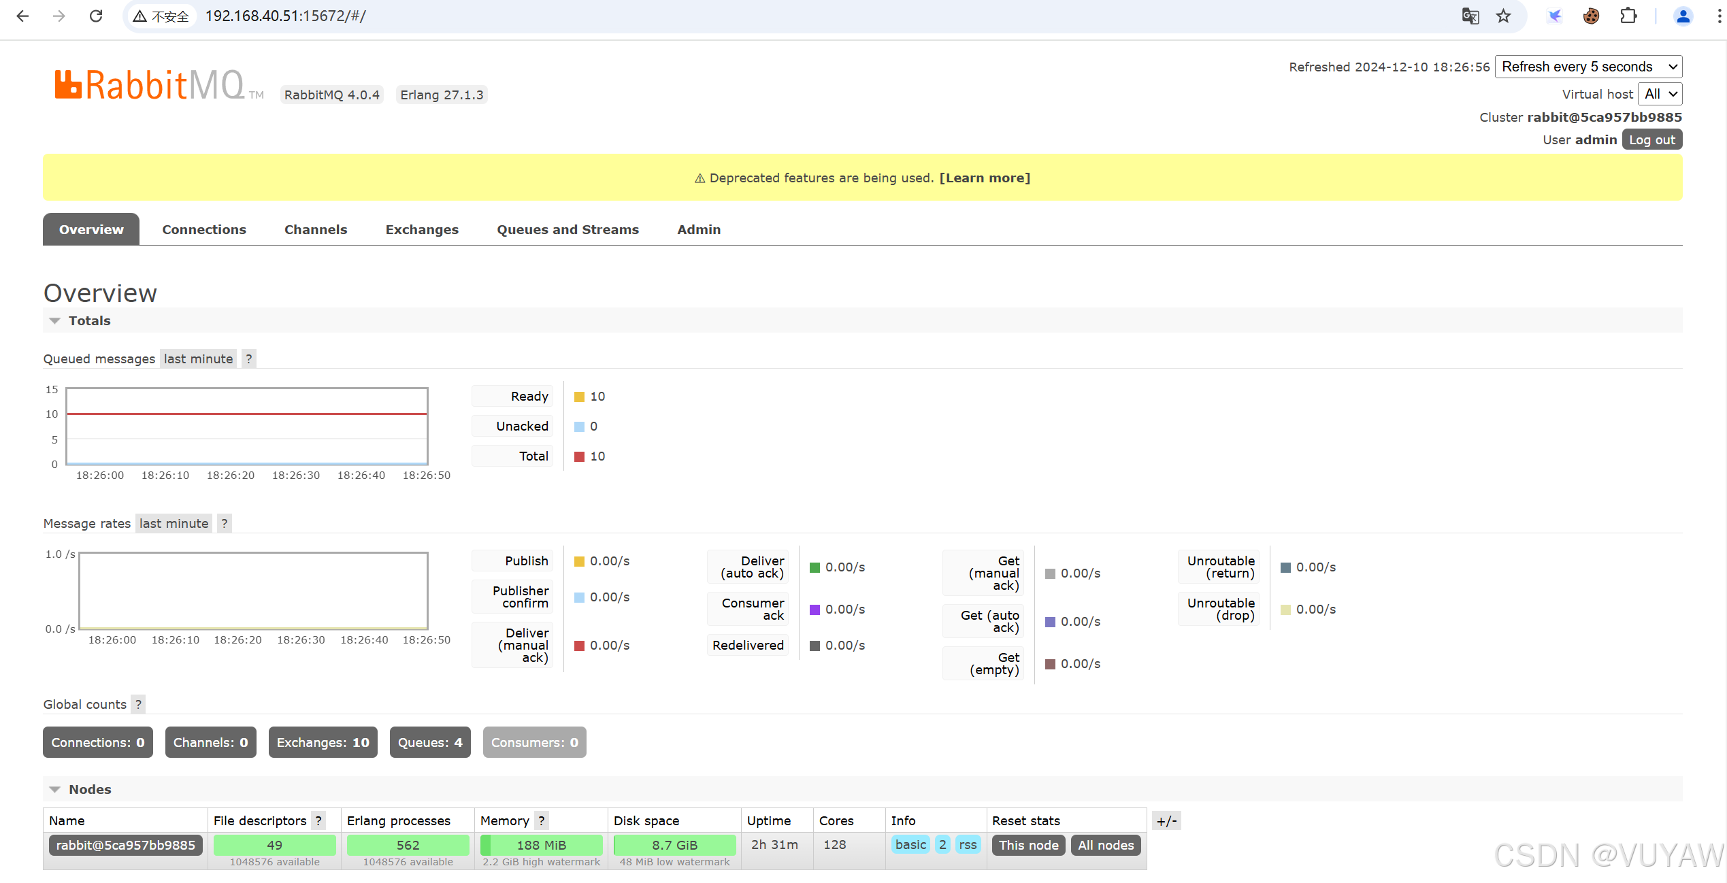
Task: Open the Exchanges tab
Action: click(422, 229)
